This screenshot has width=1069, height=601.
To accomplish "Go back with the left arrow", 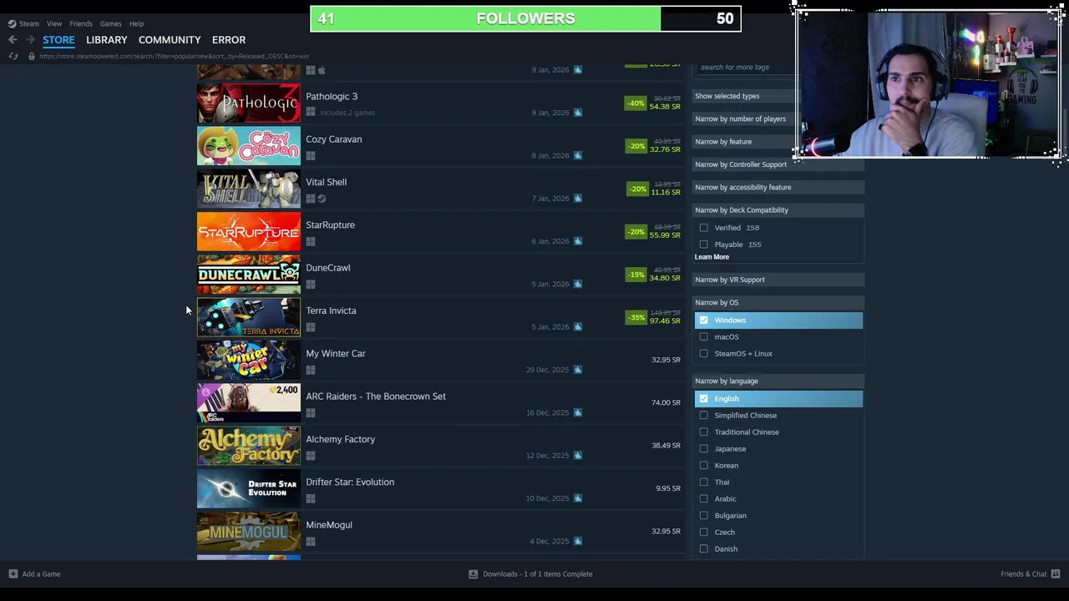I will coord(13,39).
